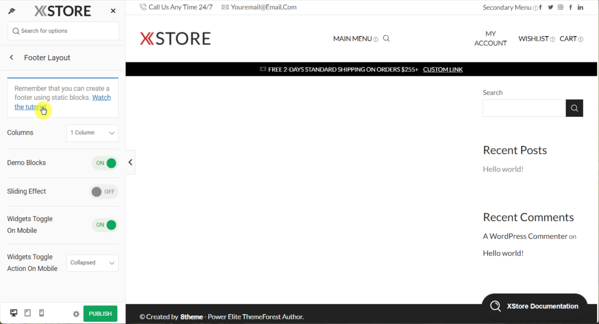
Task: Open My Account link
Action: [x=491, y=39]
